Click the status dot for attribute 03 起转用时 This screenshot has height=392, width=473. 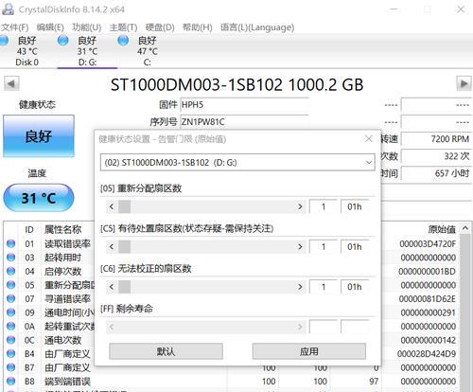point(10,258)
